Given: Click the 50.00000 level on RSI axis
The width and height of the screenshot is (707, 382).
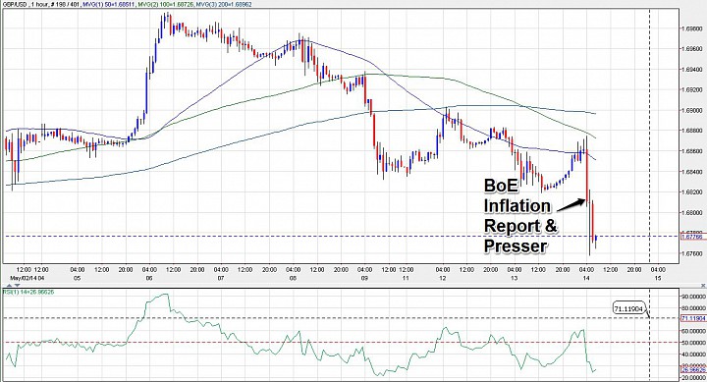Looking at the screenshot, I should 692,343.
